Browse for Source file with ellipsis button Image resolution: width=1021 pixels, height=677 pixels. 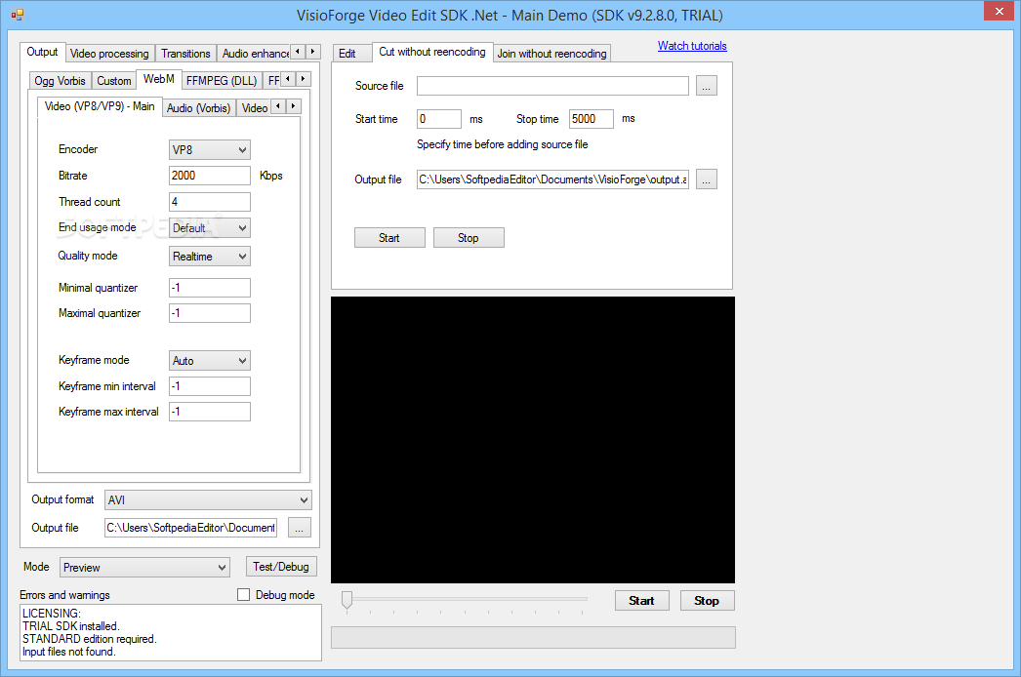tap(706, 86)
